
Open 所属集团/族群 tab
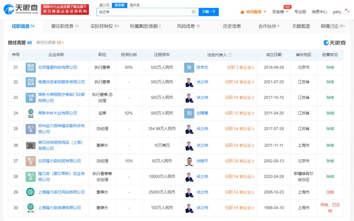click(145, 26)
